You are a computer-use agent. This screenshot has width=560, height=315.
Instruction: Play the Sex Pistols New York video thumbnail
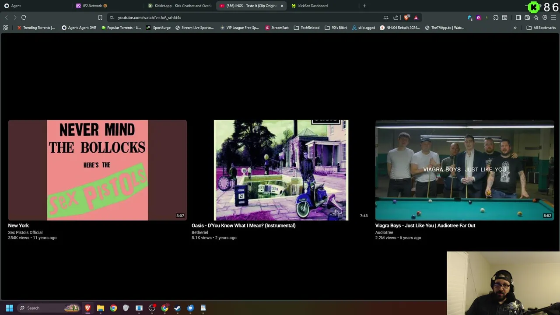pos(97,170)
